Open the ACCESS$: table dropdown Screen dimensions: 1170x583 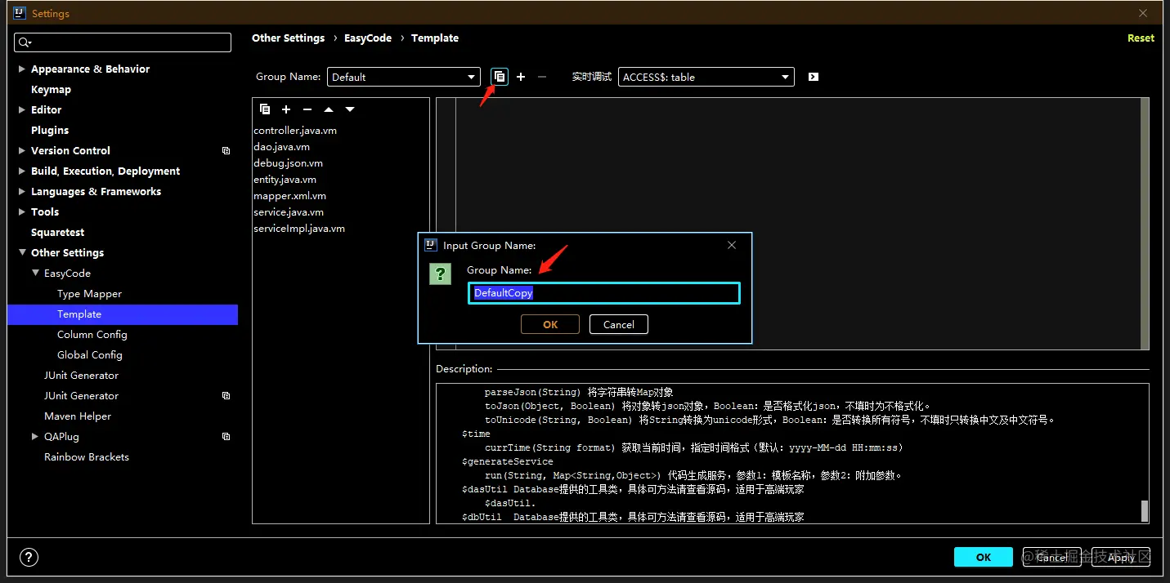coord(706,77)
